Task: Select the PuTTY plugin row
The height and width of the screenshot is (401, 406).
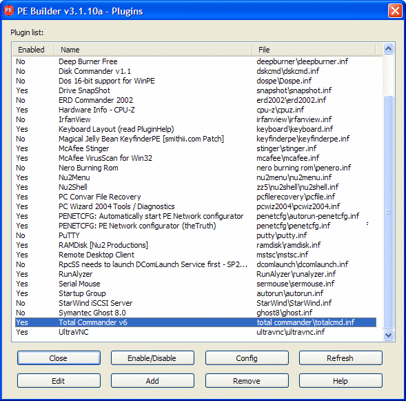Action: [x=196, y=235]
